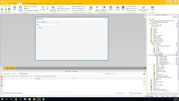Click the search icon in Explorateur de projet
The image size is (179, 101).
click(173, 17)
